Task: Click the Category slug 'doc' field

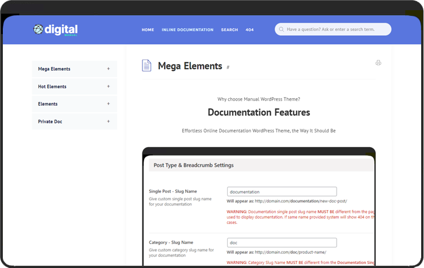Action: pos(282,242)
